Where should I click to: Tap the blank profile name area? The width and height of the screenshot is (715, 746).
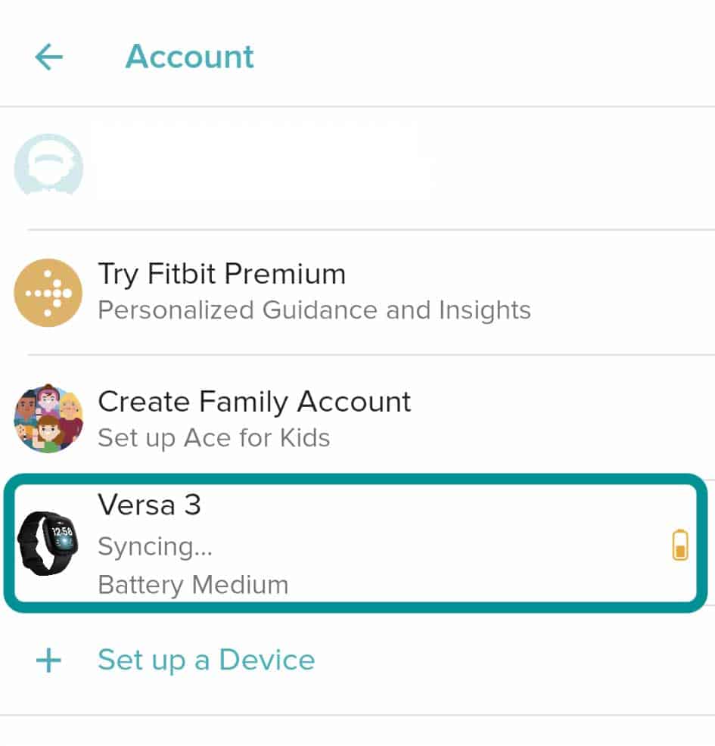pos(257,165)
